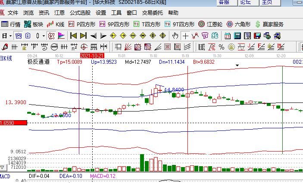Open the 设置 menu
The height and width of the screenshot is (183, 303).
pyautogui.click(x=101, y=13)
